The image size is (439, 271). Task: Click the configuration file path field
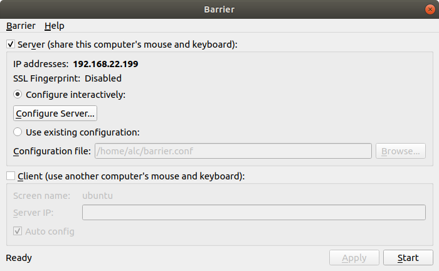232,151
